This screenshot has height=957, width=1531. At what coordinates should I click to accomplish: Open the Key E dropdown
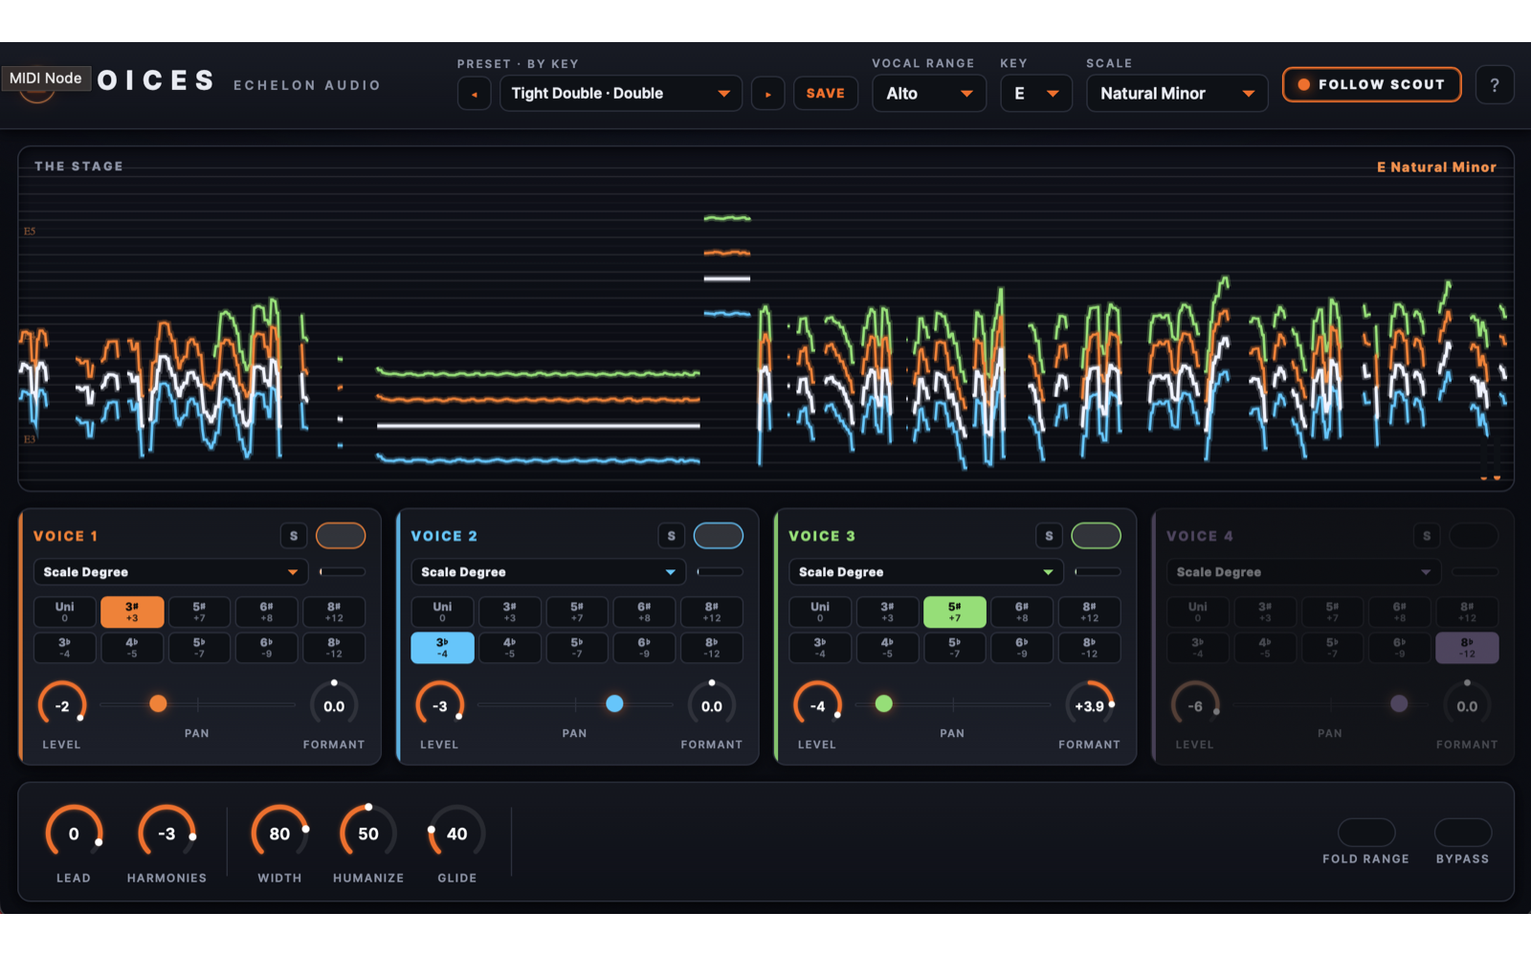(1036, 94)
